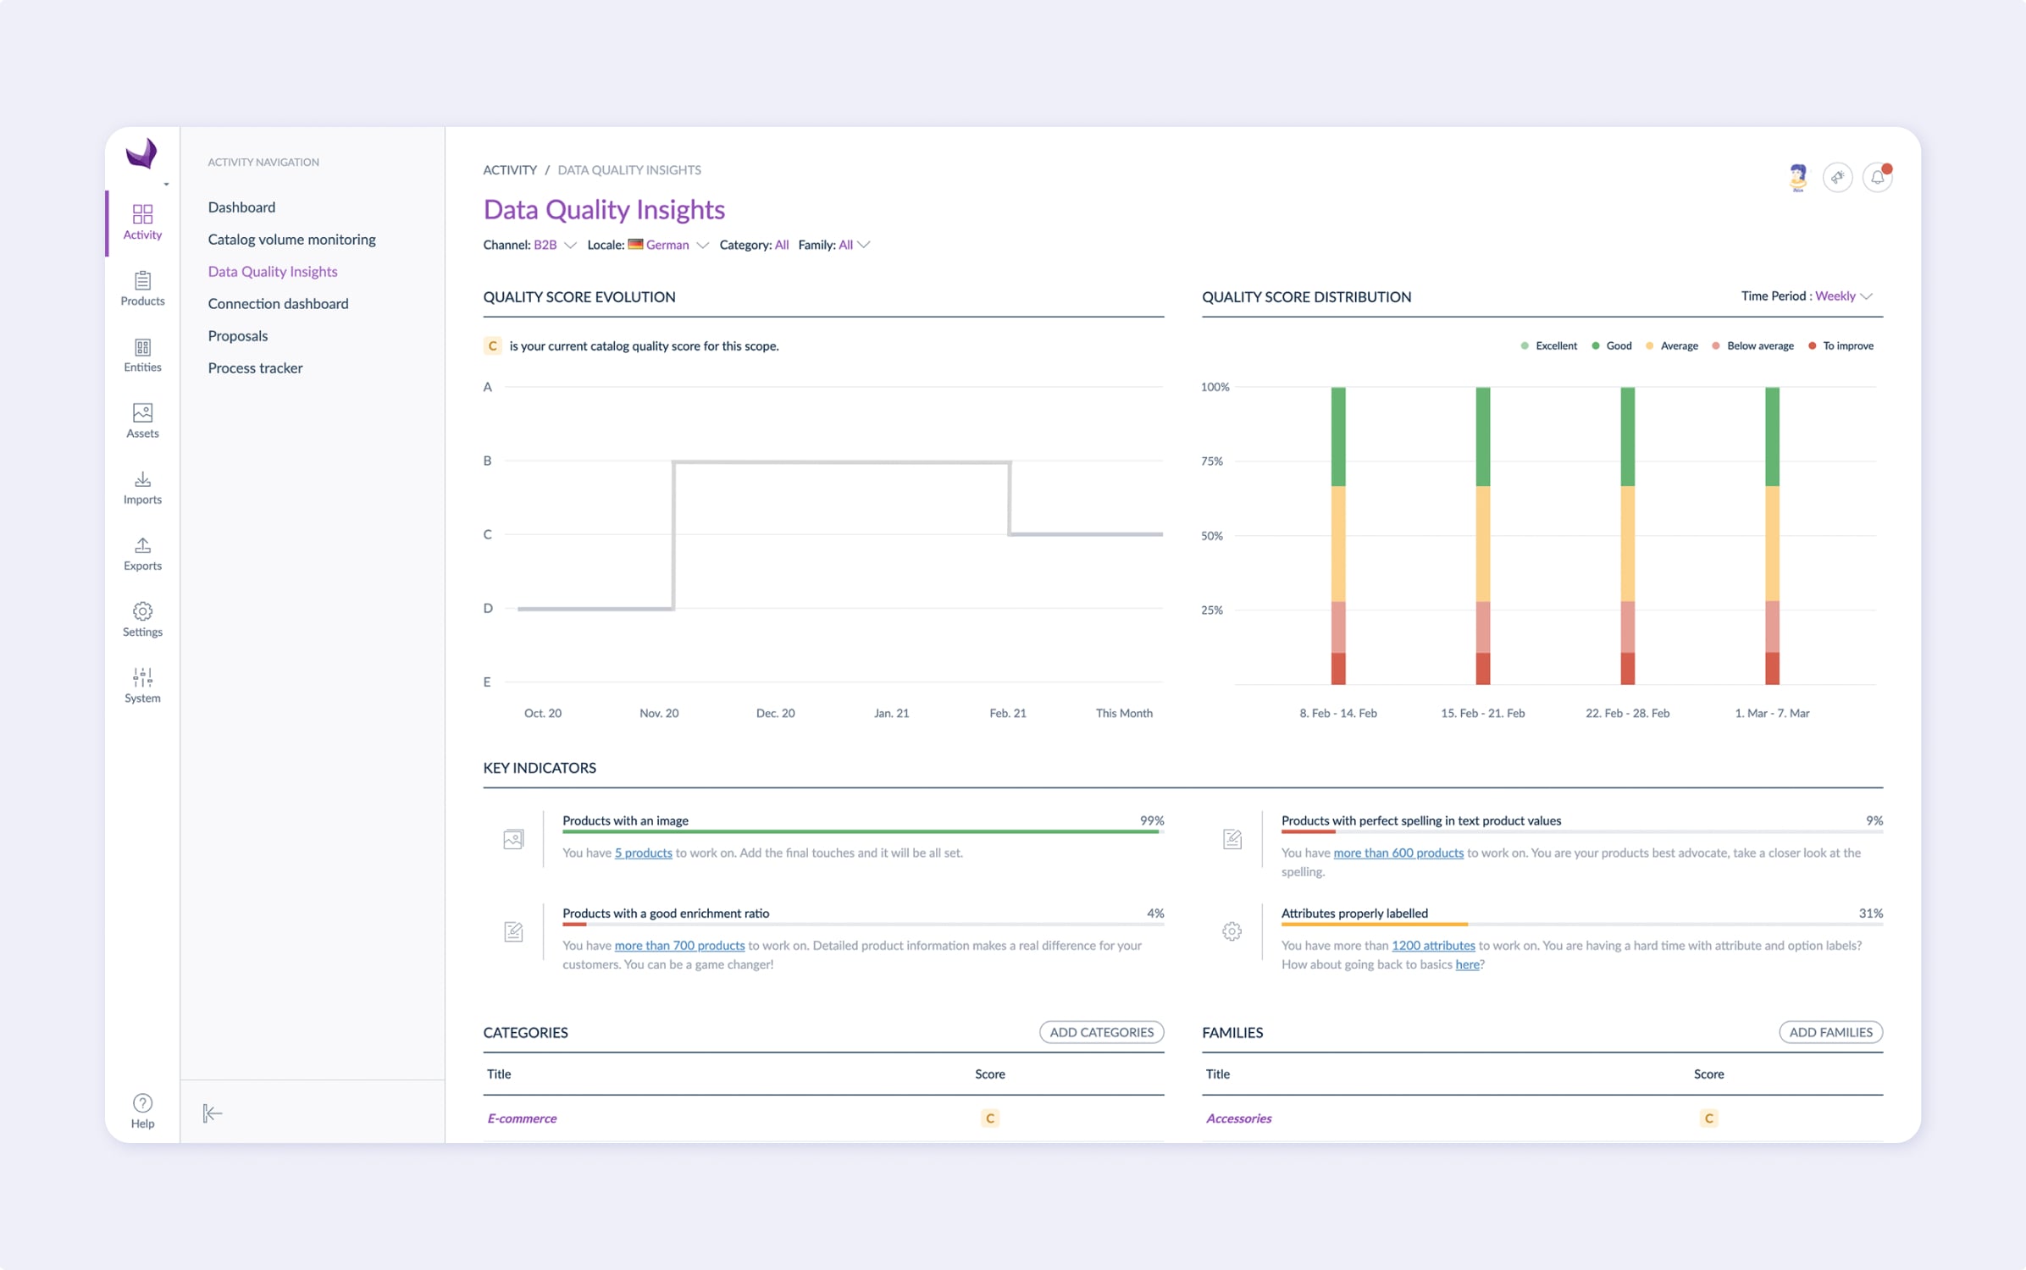Open the Imports sidebar icon
This screenshot has height=1270, width=2026.
[142, 487]
